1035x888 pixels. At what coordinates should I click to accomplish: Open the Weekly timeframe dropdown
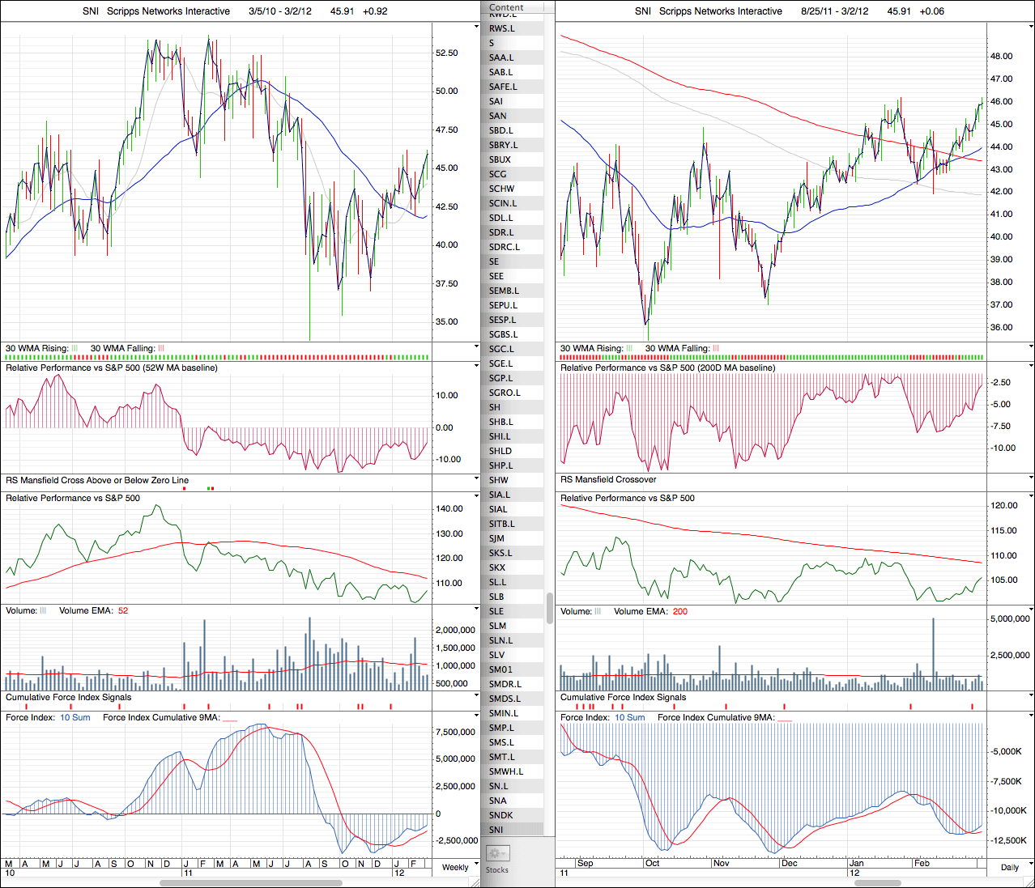(455, 867)
